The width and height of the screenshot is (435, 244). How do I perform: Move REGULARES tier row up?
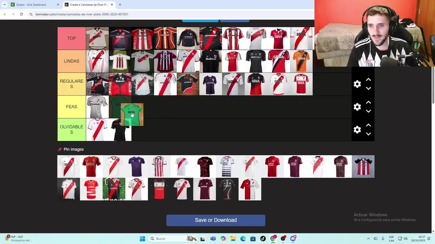coord(368,80)
